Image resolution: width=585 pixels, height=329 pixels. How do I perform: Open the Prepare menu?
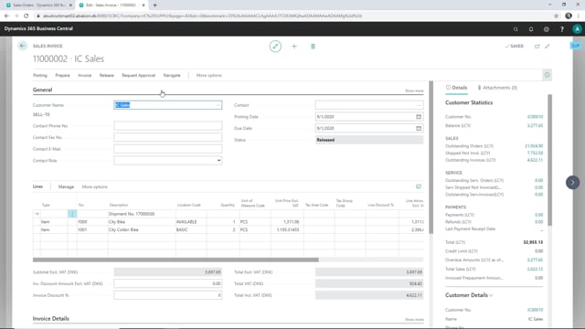62,75
